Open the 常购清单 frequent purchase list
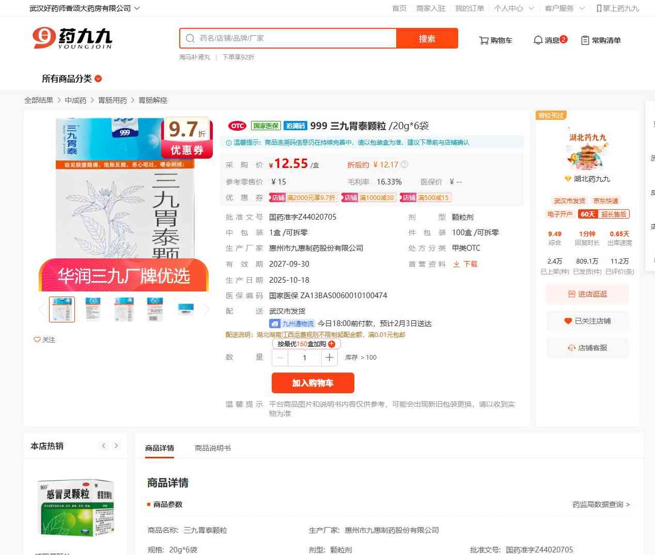Viewport: 655px width, 555px height. tap(601, 40)
